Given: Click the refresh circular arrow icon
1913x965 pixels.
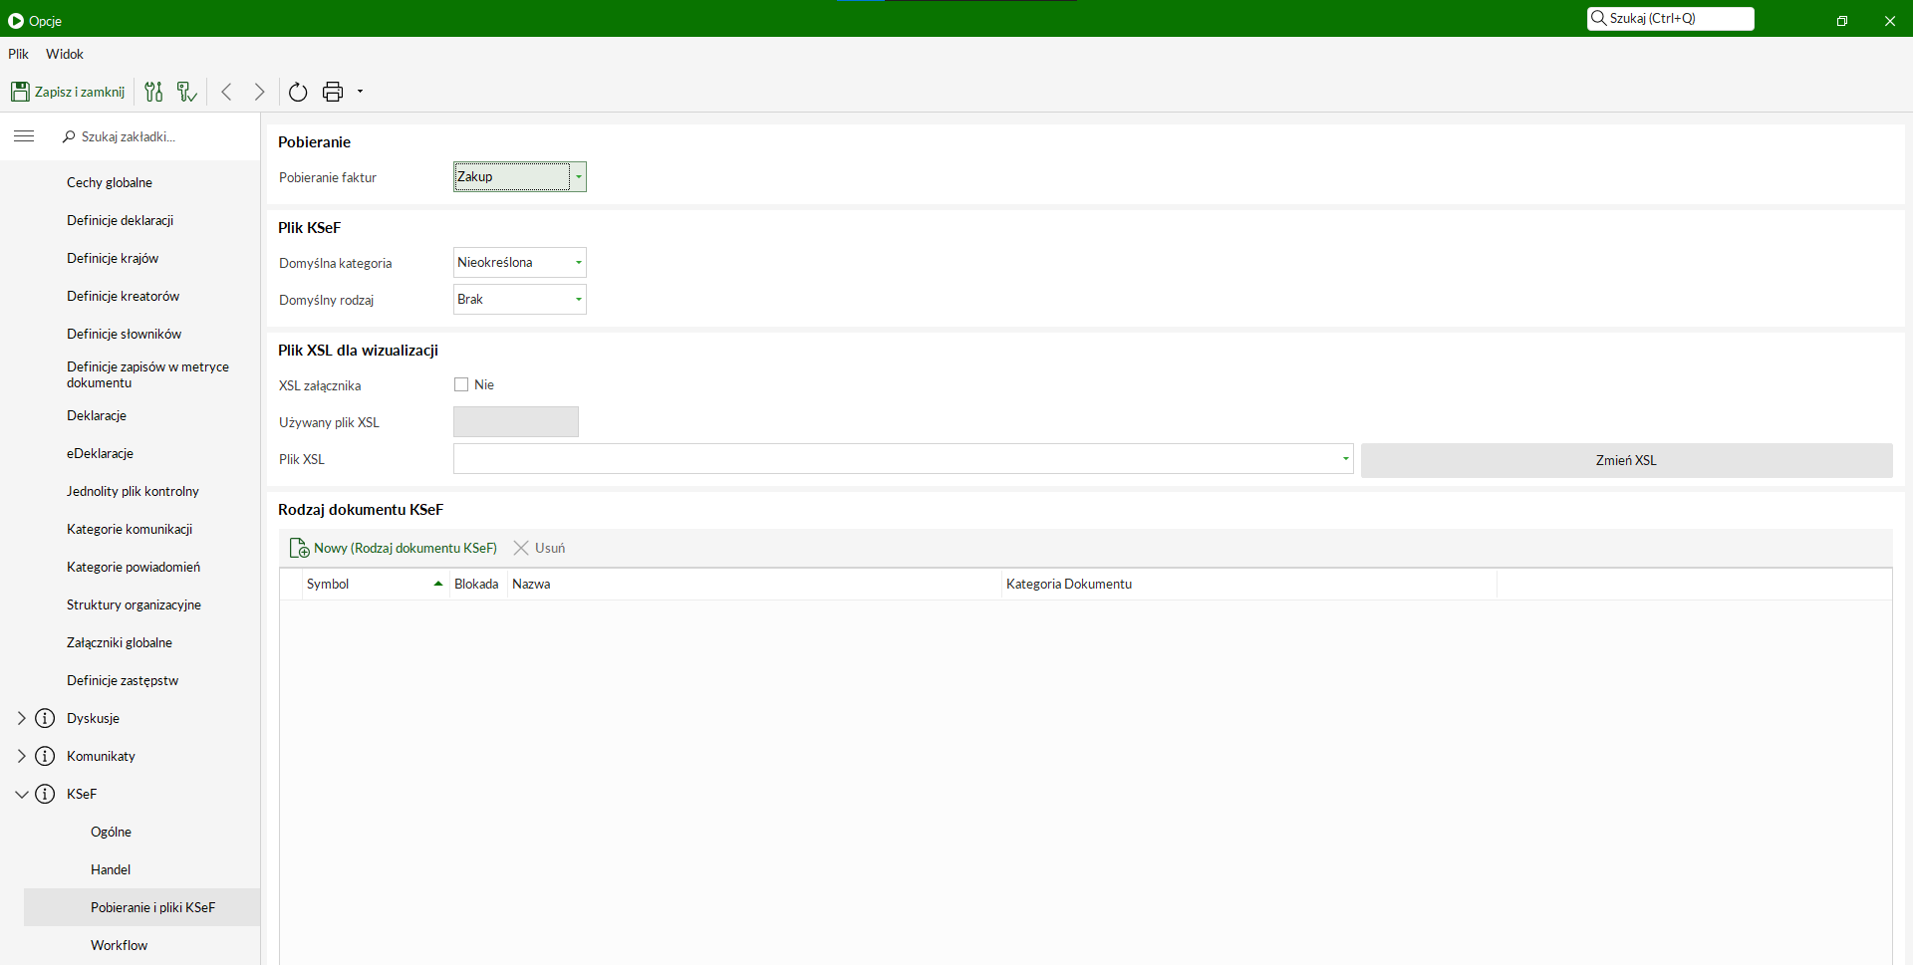Looking at the screenshot, I should tap(298, 92).
